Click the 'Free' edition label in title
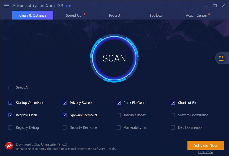The image size is (229, 156). [68, 6]
